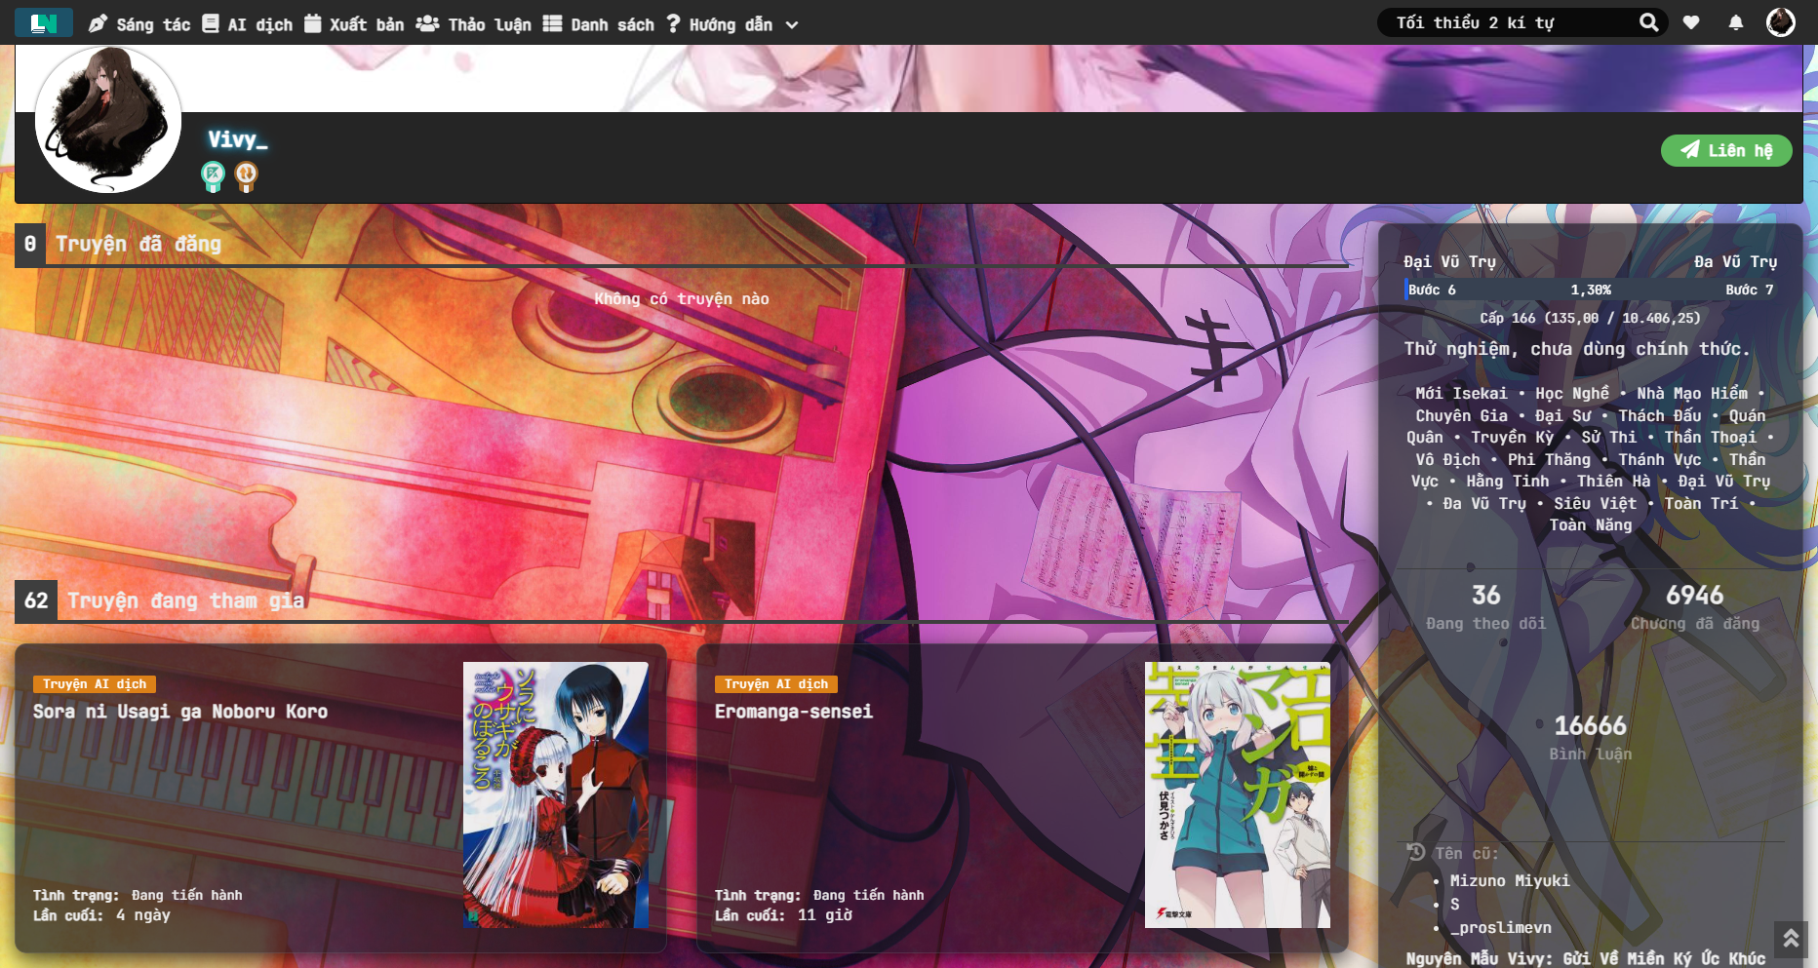1818x968 pixels.
Task: Open the site logo home link
Action: point(44,22)
